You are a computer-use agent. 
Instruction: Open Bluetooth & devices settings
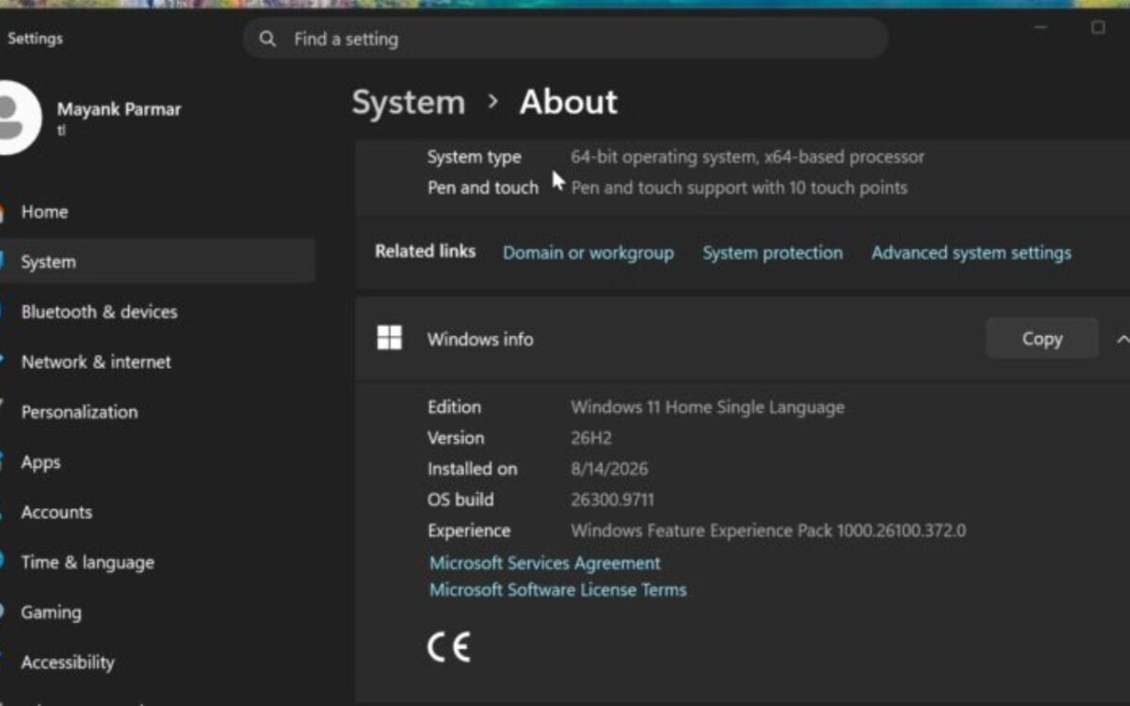(99, 312)
